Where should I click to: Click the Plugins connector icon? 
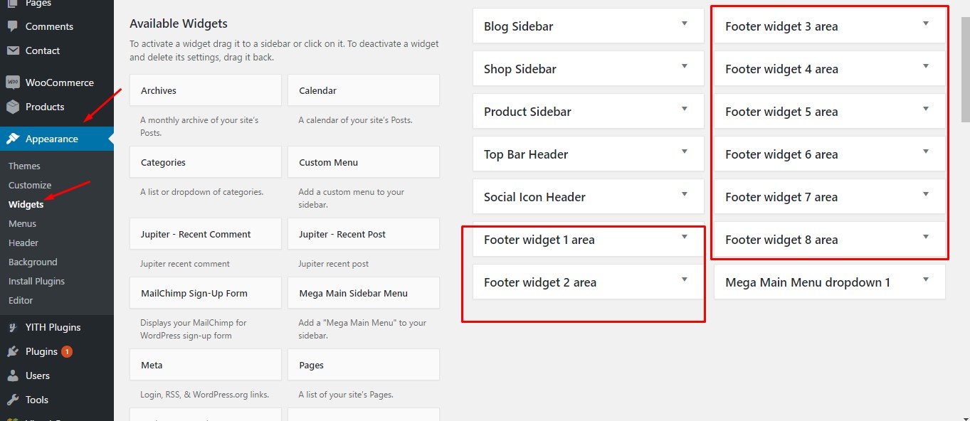coord(14,351)
